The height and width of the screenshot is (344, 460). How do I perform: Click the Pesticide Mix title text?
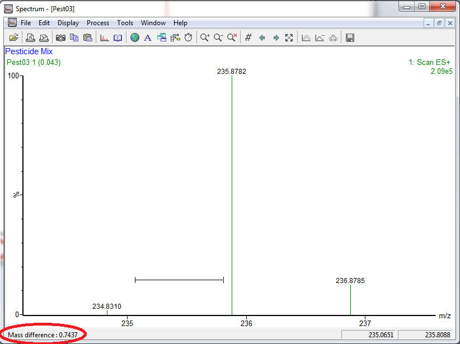tap(29, 51)
